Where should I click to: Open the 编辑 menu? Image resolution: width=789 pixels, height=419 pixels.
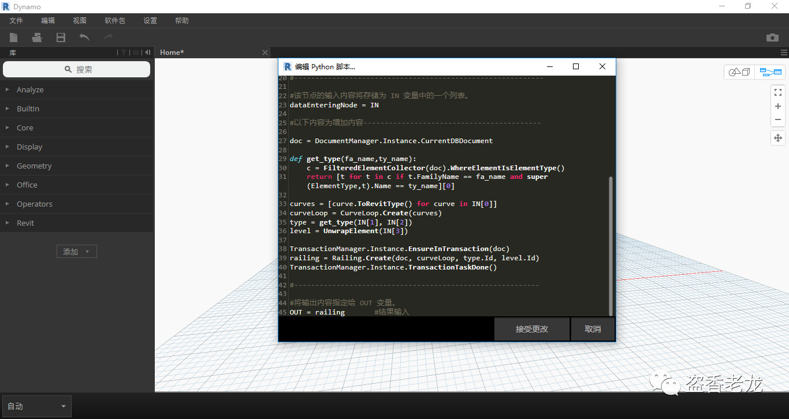pos(48,21)
